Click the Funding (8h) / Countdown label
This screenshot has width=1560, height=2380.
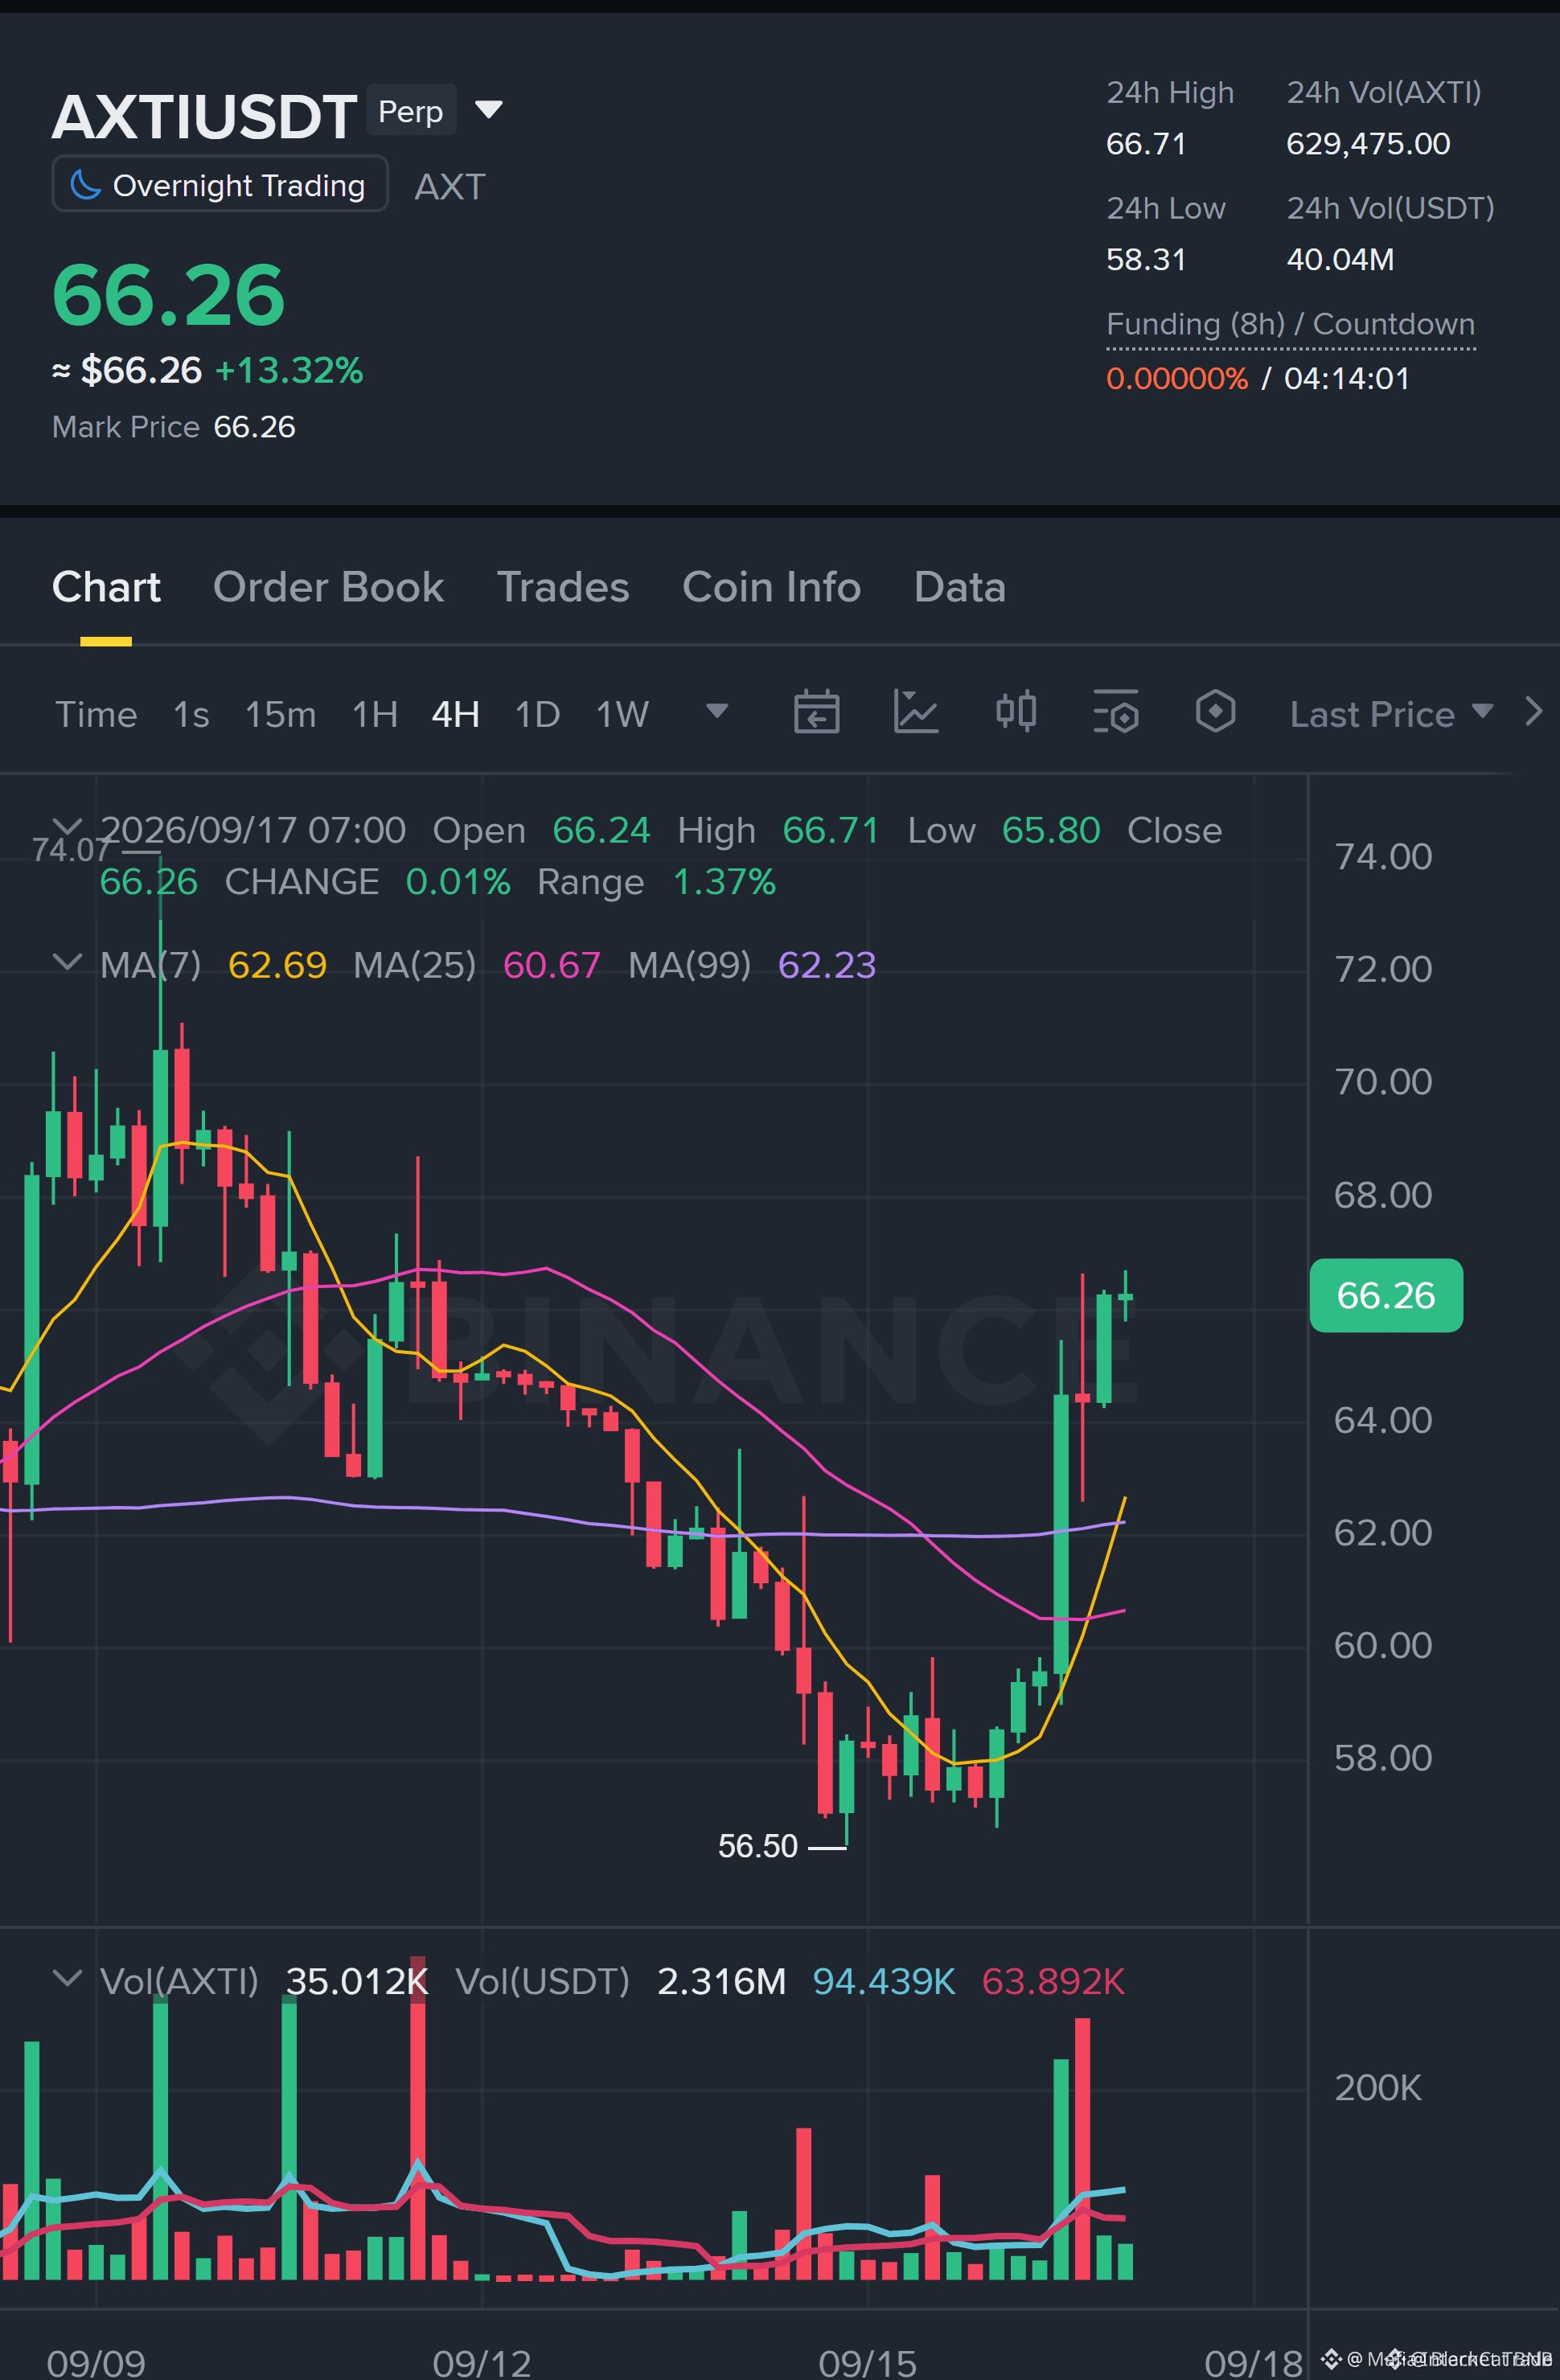(1290, 324)
